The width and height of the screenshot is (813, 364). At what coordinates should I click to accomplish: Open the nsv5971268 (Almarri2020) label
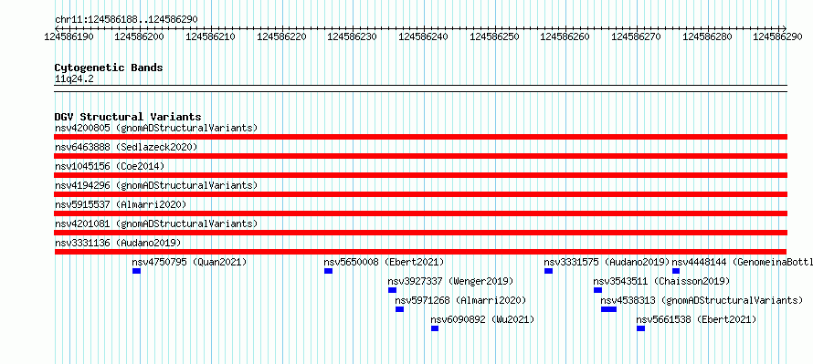click(x=460, y=300)
